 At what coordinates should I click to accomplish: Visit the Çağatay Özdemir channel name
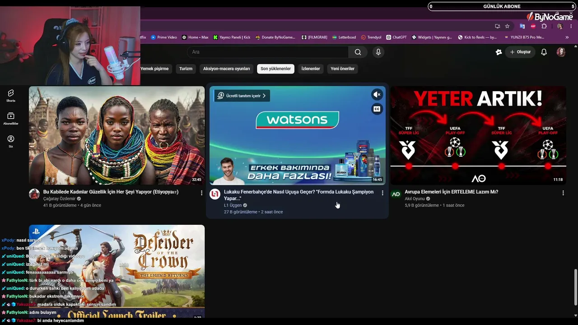pos(59,199)
